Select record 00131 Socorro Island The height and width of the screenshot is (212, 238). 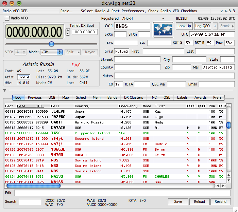click(115, 138)
